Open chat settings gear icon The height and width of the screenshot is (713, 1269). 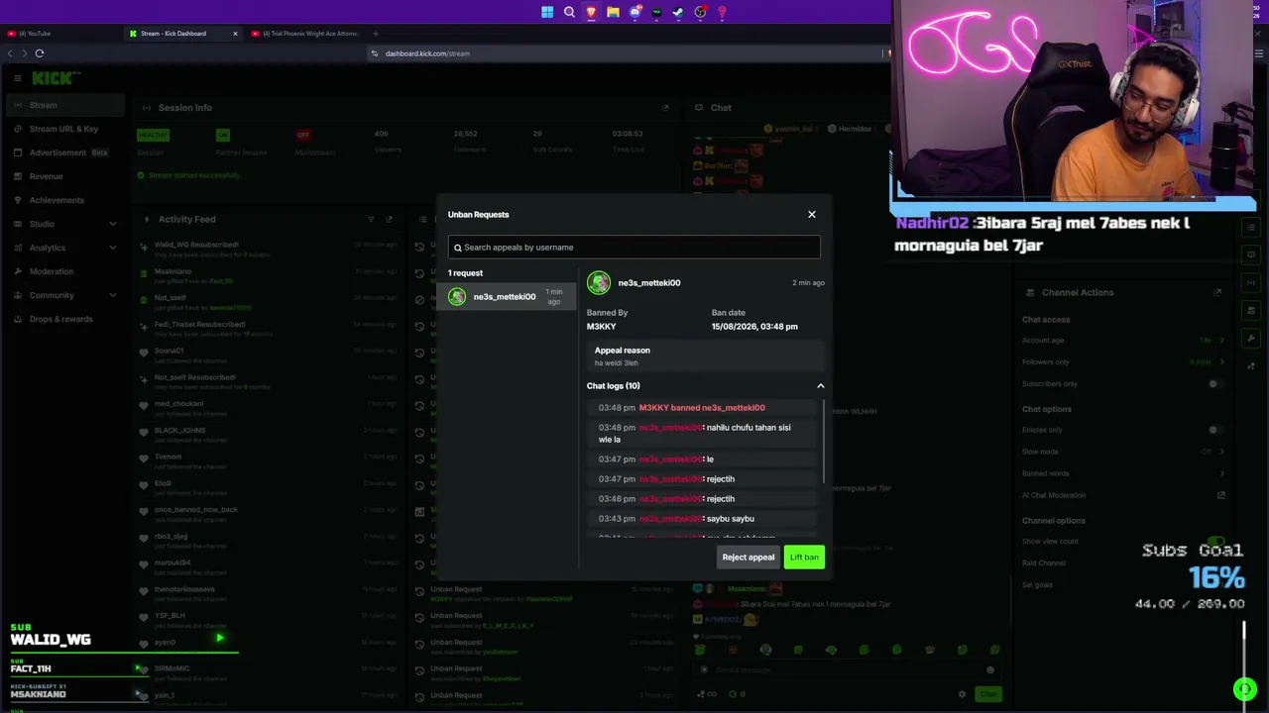coord(962,694)
